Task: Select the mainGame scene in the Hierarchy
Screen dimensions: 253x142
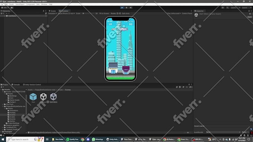Action: [12, 16]
